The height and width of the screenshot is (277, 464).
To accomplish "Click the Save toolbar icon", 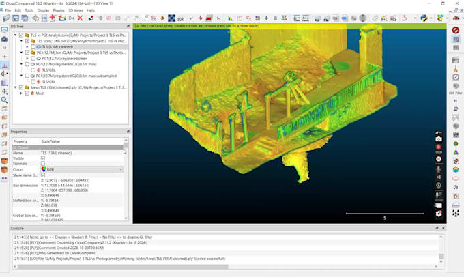I will pyautogui.click(x=16, y=18).
